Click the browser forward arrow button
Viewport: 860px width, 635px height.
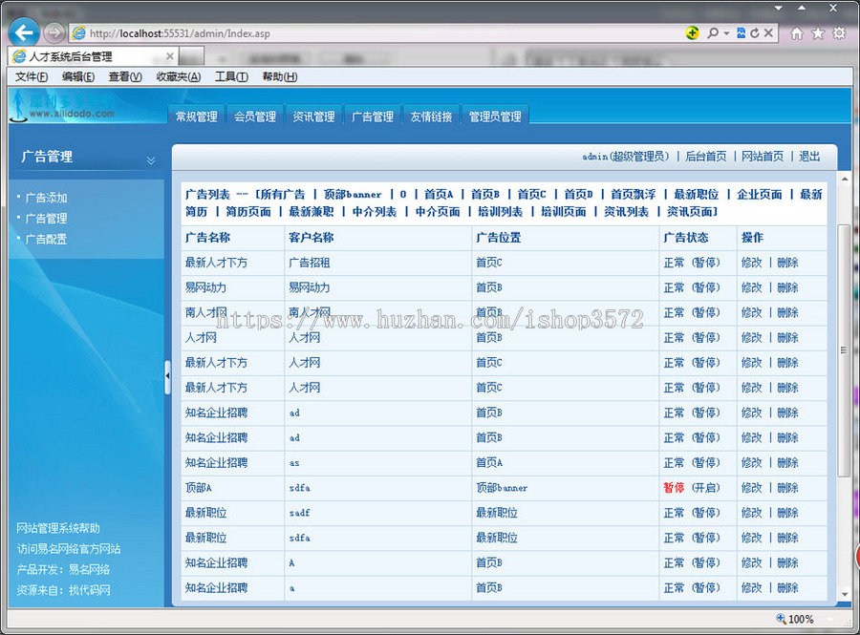coord(54,32)
